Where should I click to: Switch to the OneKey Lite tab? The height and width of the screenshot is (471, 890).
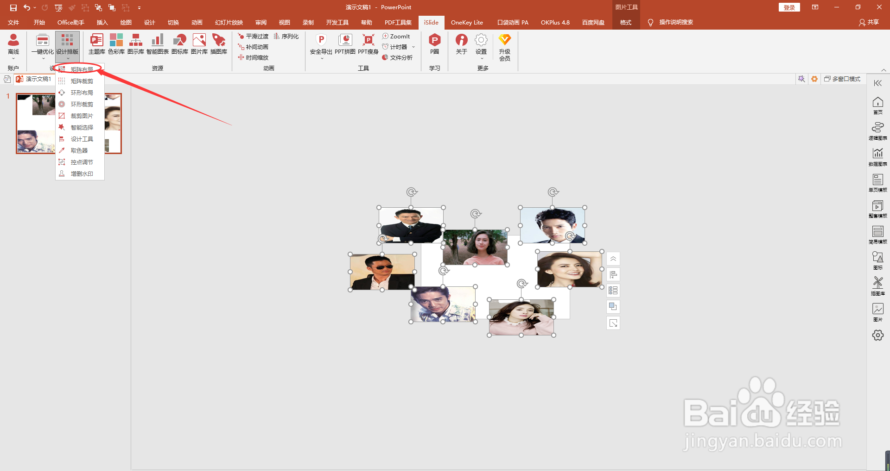point(467,22)
